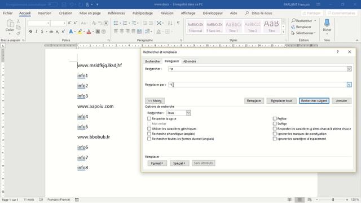The width and height of the screenshot is (361, 203).
Task: Click the Annuler button
Action: pyautogui.click(x=341, y=101)
